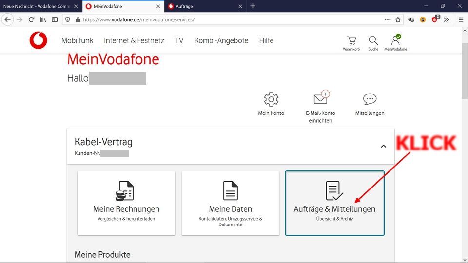Open the Warenkorb shopping cart
This screenshot has height=263, width=468.
pyautogui.click(x=351, y=43)
